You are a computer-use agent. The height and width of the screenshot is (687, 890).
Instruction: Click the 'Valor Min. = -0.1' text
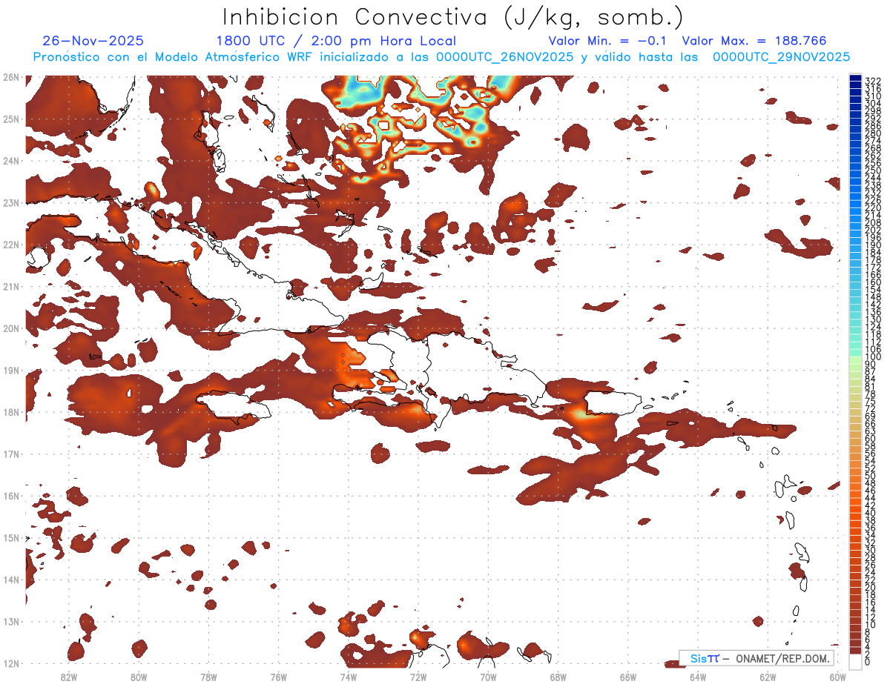click(x=607, y=41)
